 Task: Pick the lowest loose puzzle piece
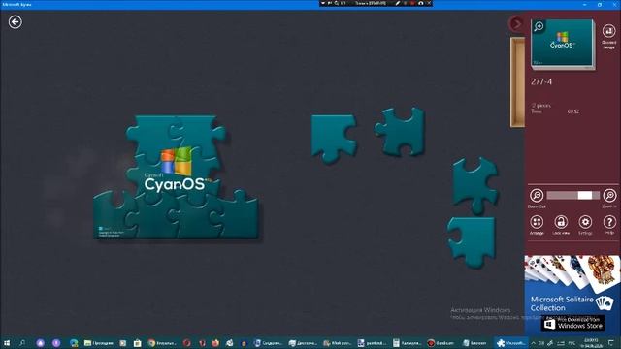[472, 242]
